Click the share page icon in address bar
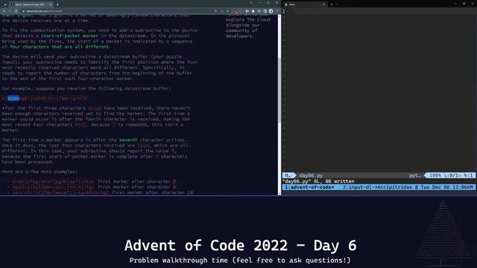477x268 pixels. pyautogui.click(x=222, y=11)
